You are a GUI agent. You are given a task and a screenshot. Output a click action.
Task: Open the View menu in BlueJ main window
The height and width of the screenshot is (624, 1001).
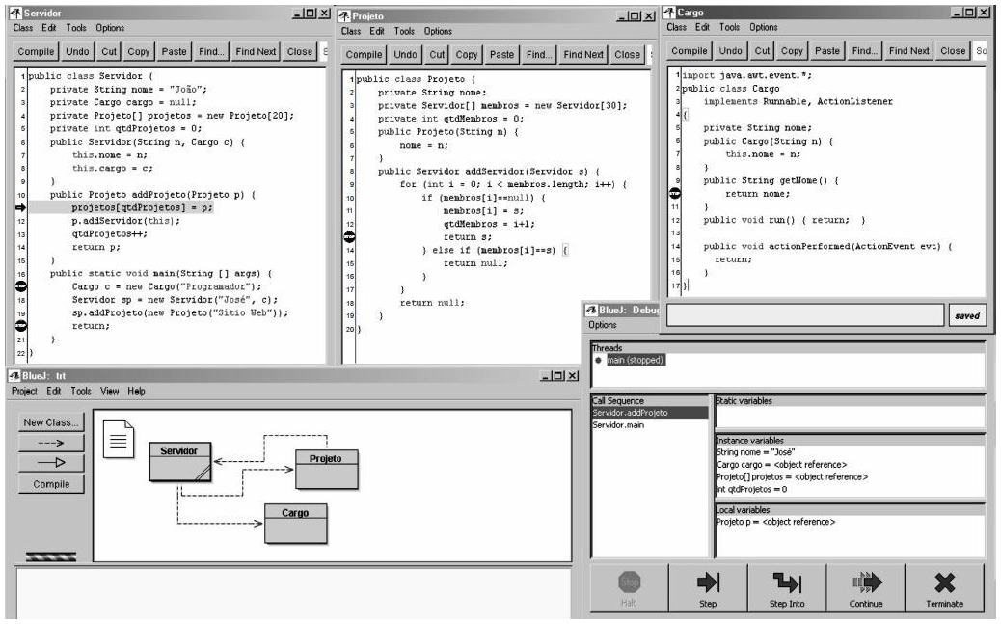click(110, 392)
